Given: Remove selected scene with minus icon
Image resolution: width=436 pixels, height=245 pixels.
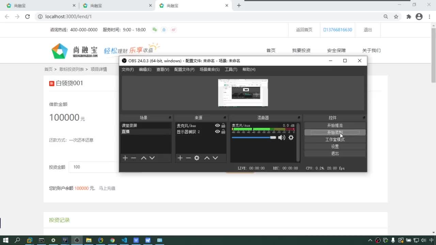Looking at the screenshot, I should [x=134, y=158].
